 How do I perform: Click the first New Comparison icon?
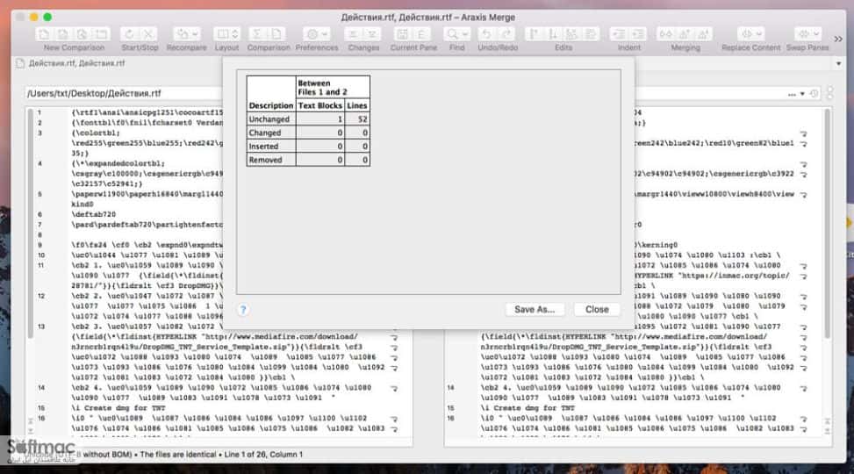[x=44, y=34]
